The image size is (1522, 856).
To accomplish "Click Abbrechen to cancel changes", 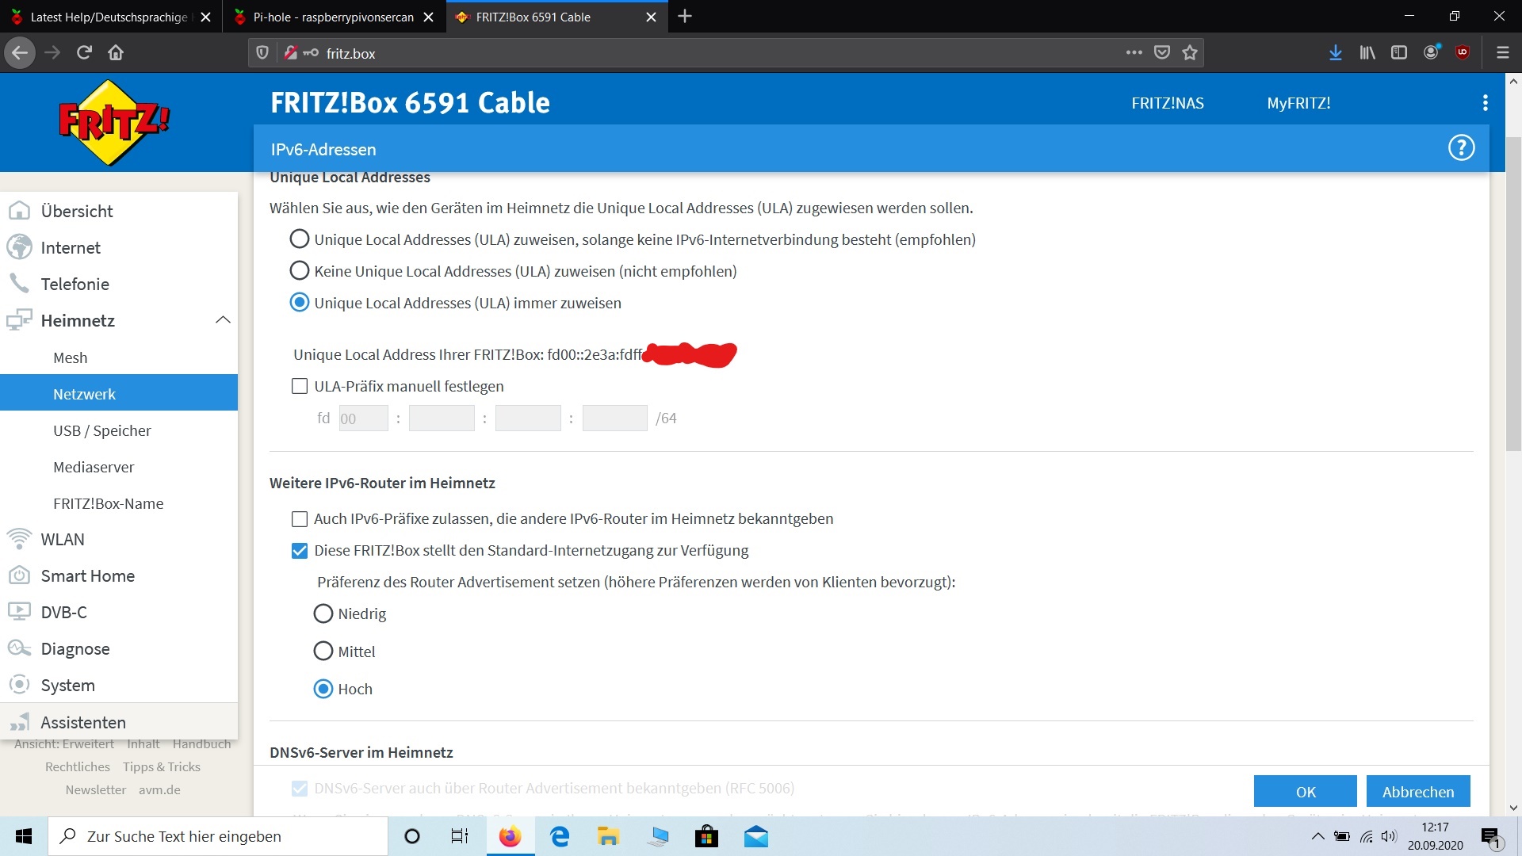I will point(1417,791).
